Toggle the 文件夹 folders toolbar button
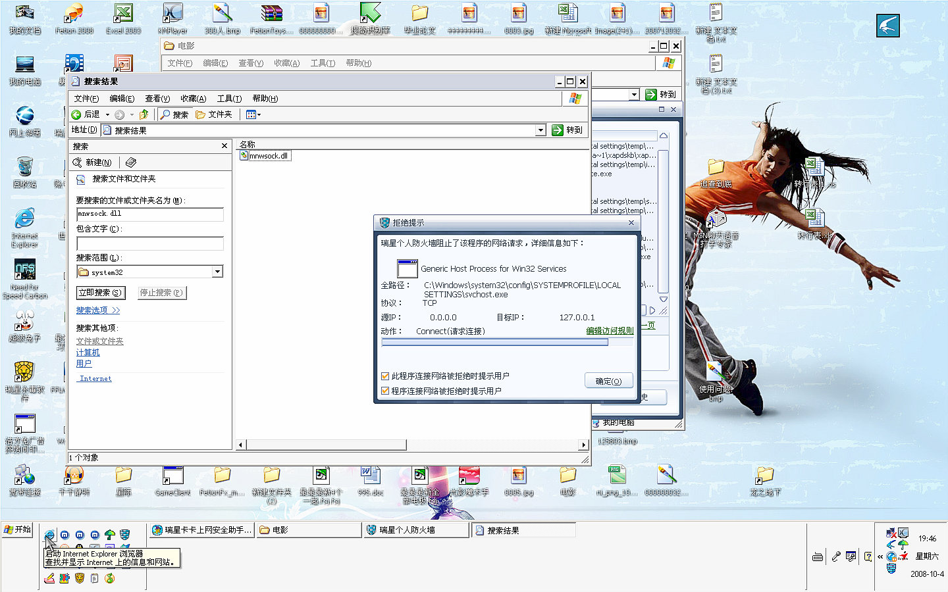The image size is (948, 592). pyautogui.click(x=214, y=114)
